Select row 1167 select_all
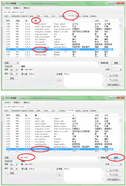 point(59,121)
